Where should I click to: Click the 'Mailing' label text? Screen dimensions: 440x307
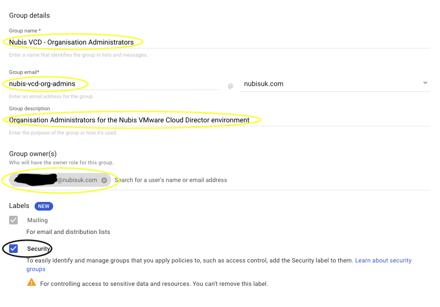click(37, 220)
